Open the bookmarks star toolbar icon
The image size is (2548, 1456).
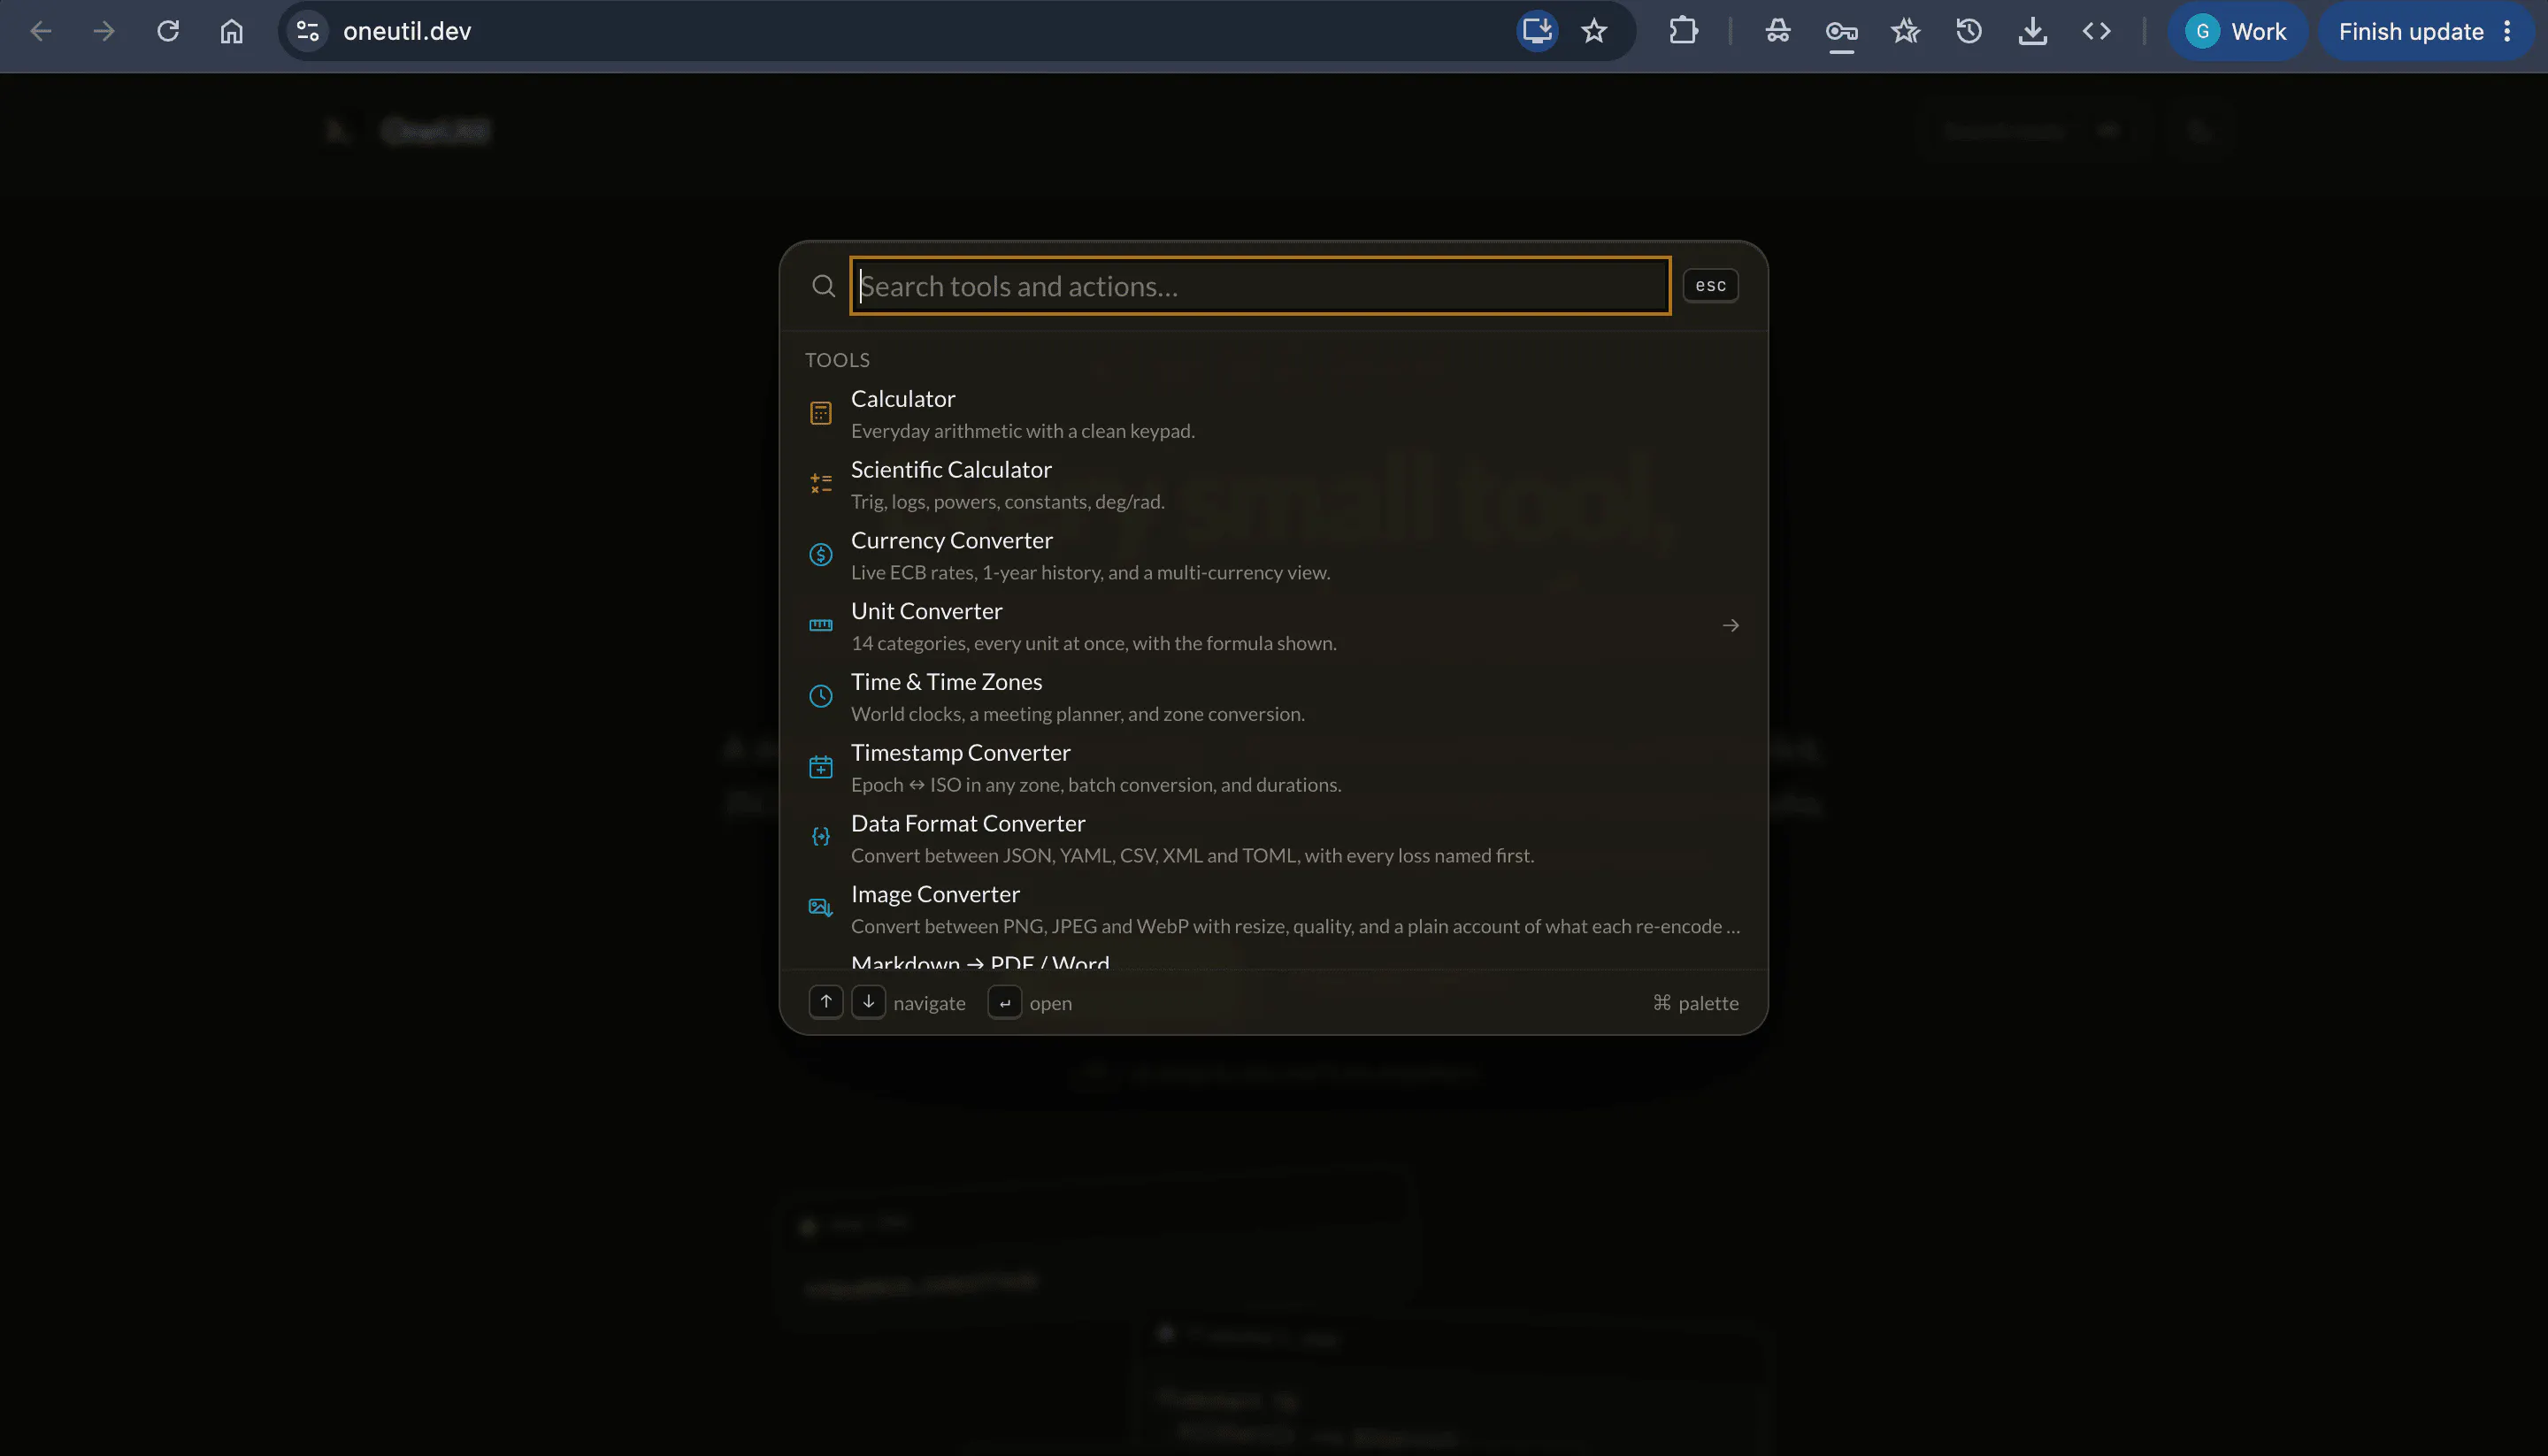pos(1905,31)
